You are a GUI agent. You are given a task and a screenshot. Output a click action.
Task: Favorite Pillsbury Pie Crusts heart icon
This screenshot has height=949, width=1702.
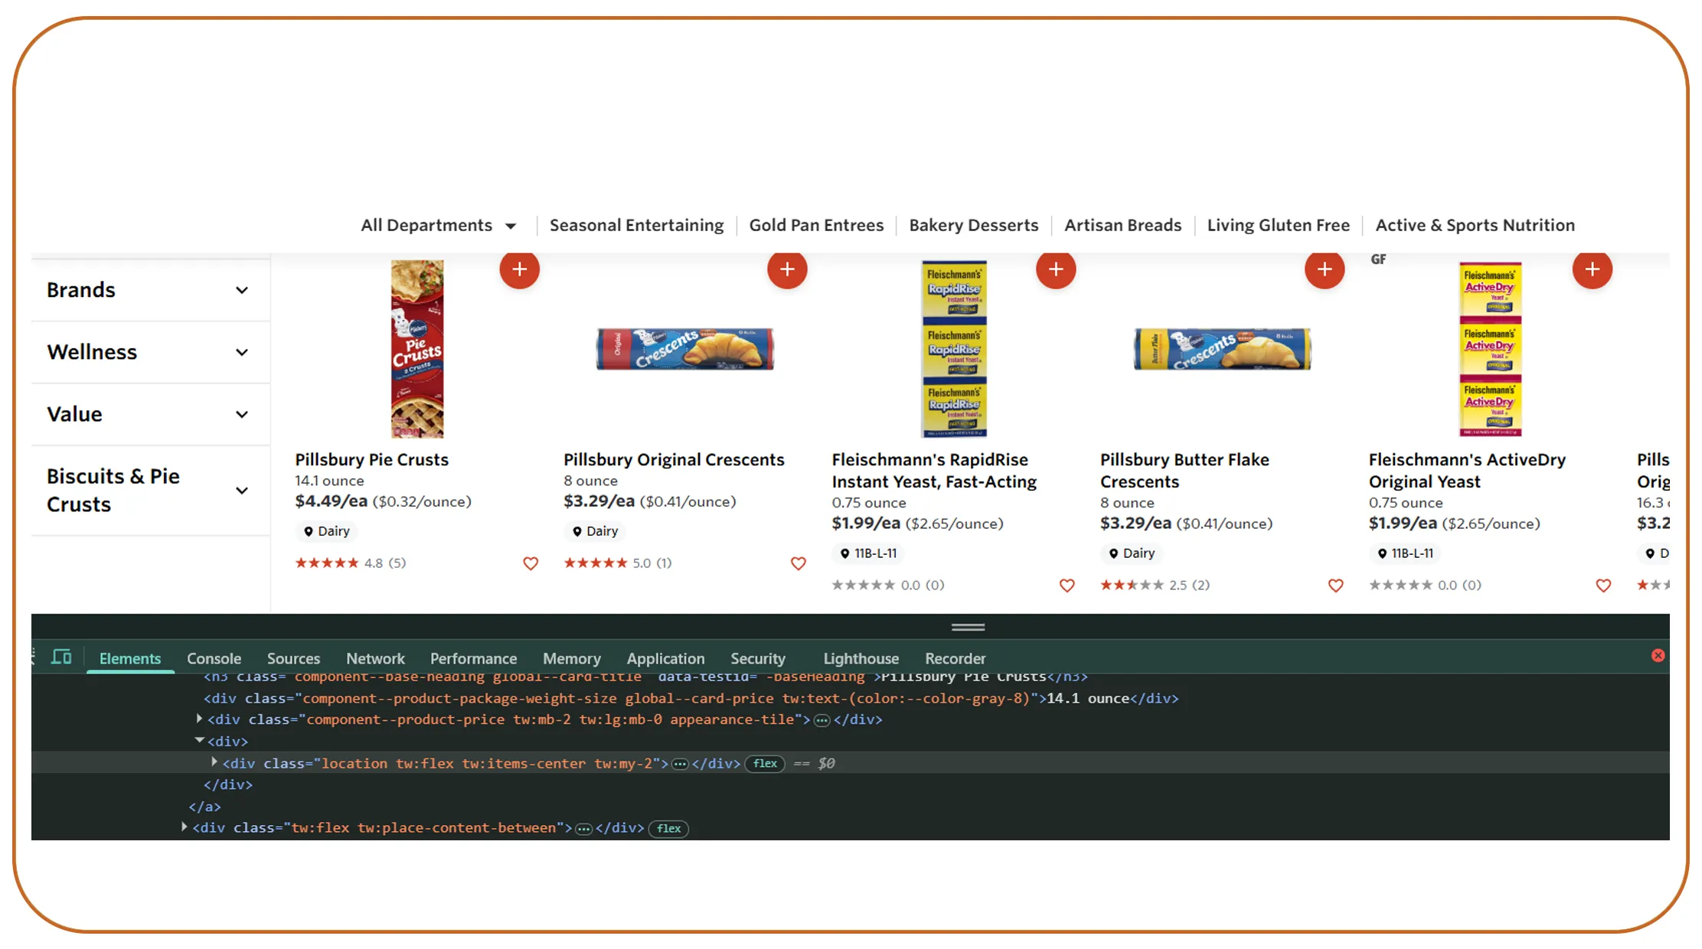coord(531,563)
